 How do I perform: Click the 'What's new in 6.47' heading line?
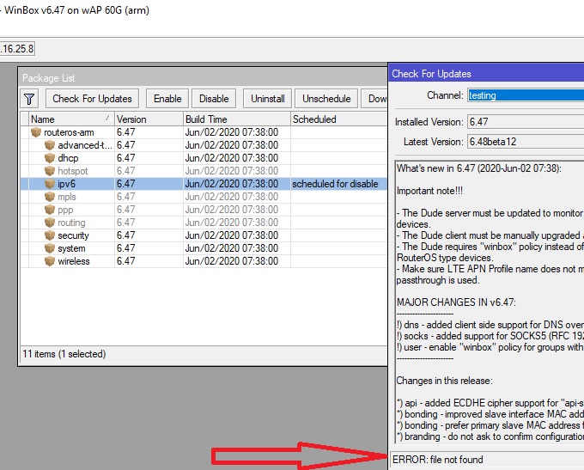pos(478,168)
